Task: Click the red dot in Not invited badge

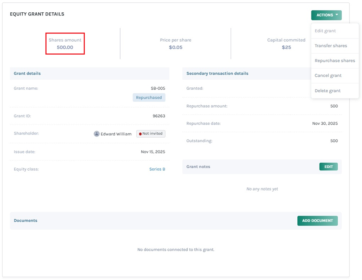Action: (x=140, y=134)
